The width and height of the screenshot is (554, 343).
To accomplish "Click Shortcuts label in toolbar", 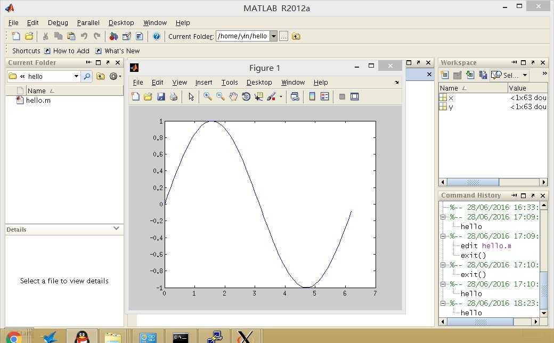I will click(x=26, y=51).
